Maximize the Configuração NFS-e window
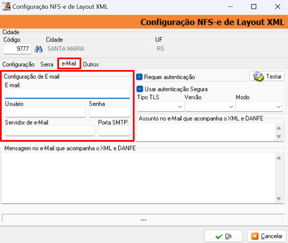 [254, 7]
